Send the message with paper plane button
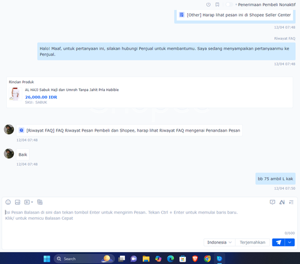This screenshot has width=300, height=264. (278, 242)
